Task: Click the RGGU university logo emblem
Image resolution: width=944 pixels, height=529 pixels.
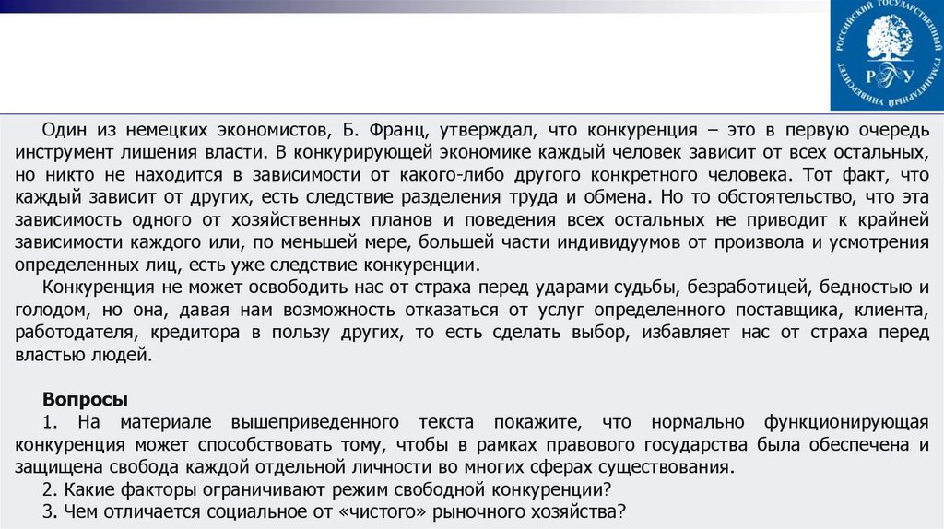Action: pyautogui.click(x=887, y=54)
